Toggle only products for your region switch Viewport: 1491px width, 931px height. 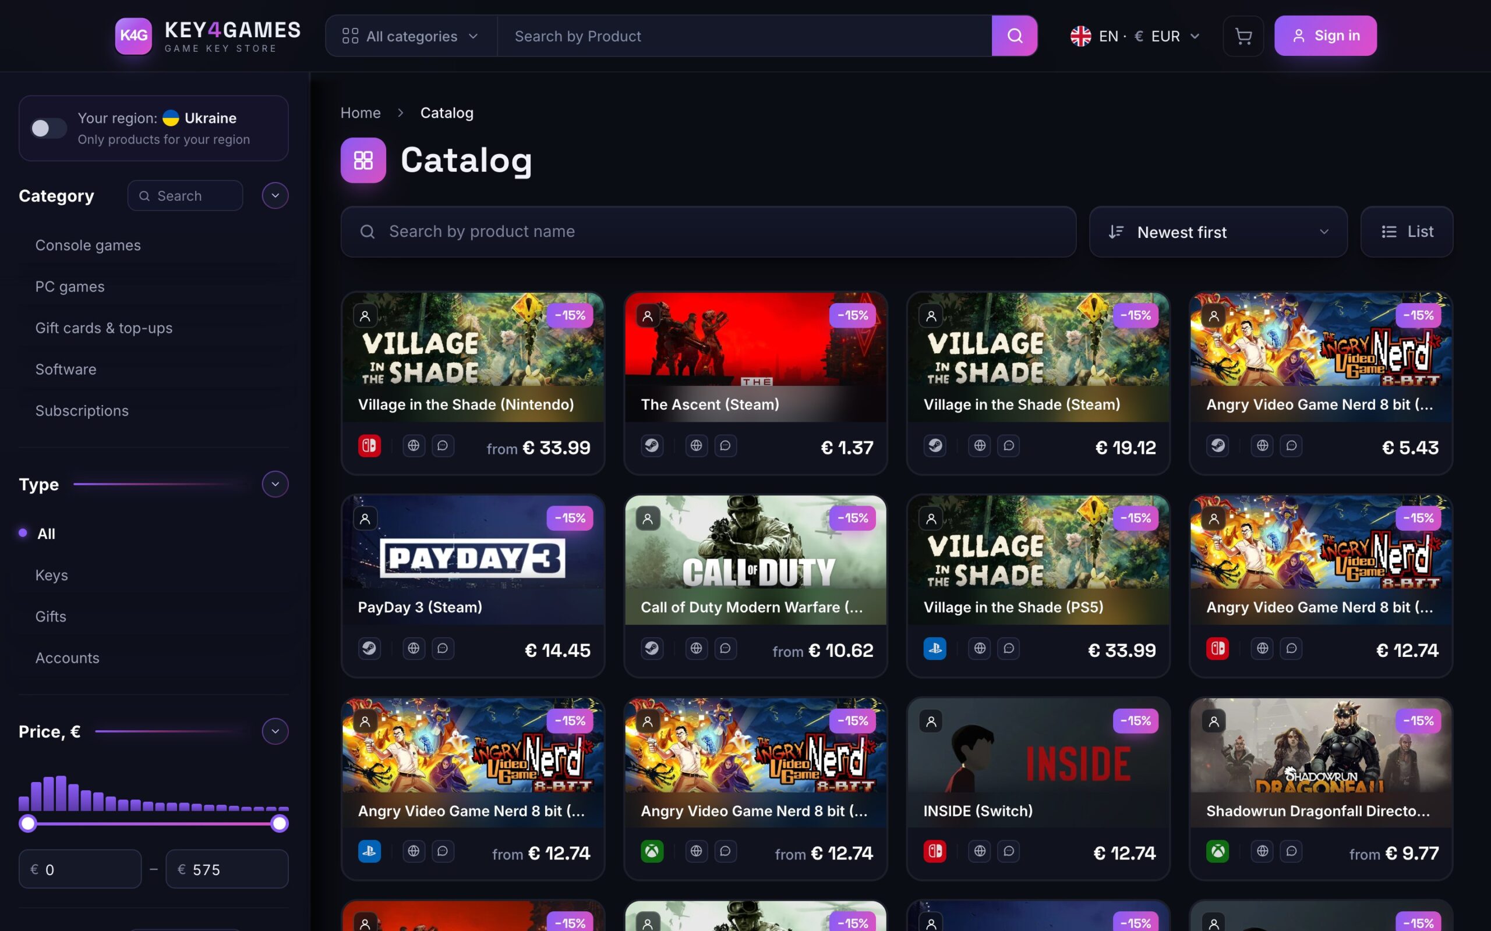(x=49, y=128)
